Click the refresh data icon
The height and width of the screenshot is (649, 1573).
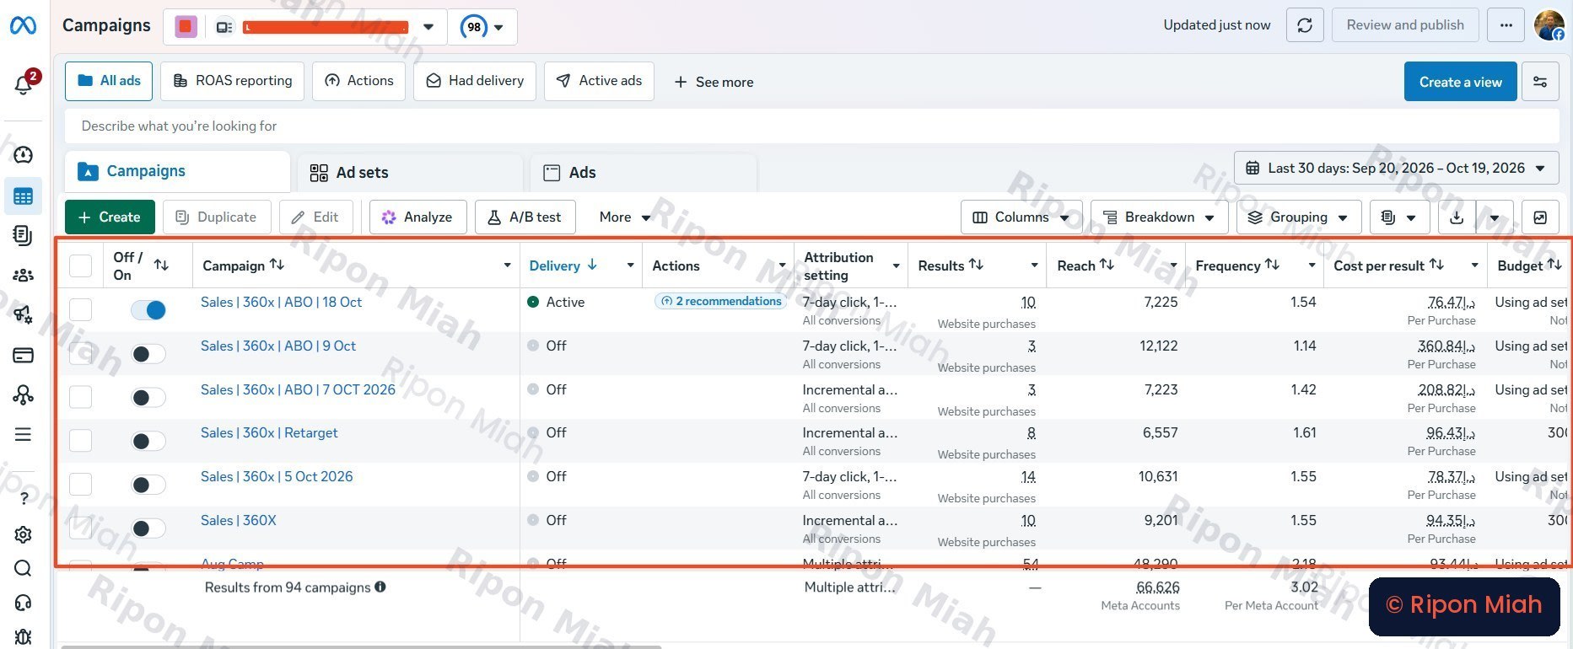[x=1305, y=25]
